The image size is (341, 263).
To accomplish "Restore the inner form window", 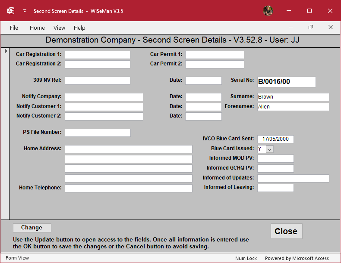I will pos(310,27).
